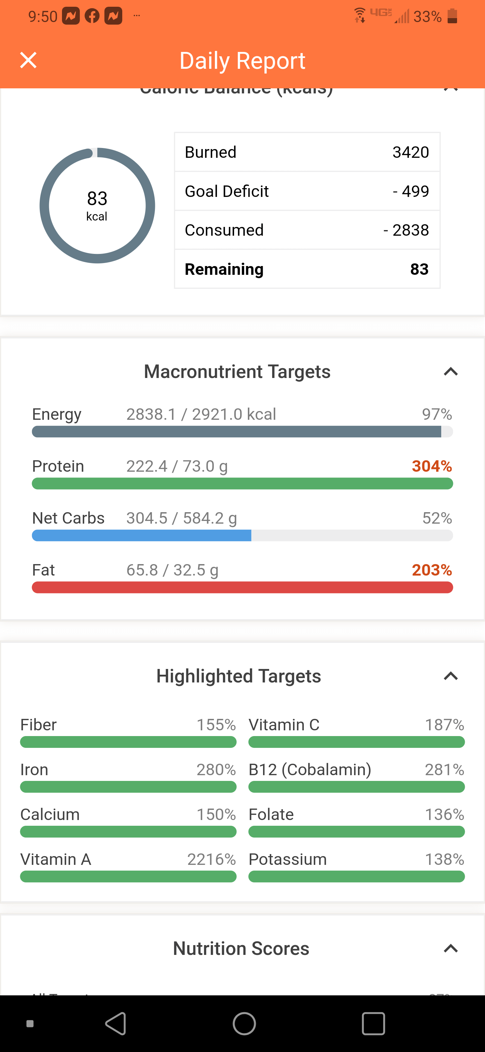Select the Net Carbs blue progress bar
The image size is (485, 1052).
(242, 535)
